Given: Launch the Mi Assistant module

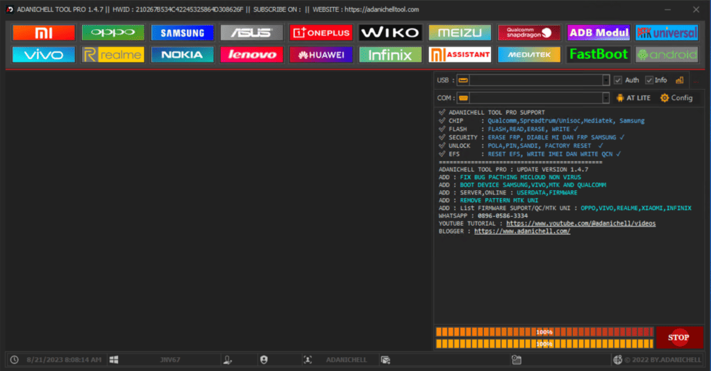Looking at the screenshot, I should [x=460, y=55].
